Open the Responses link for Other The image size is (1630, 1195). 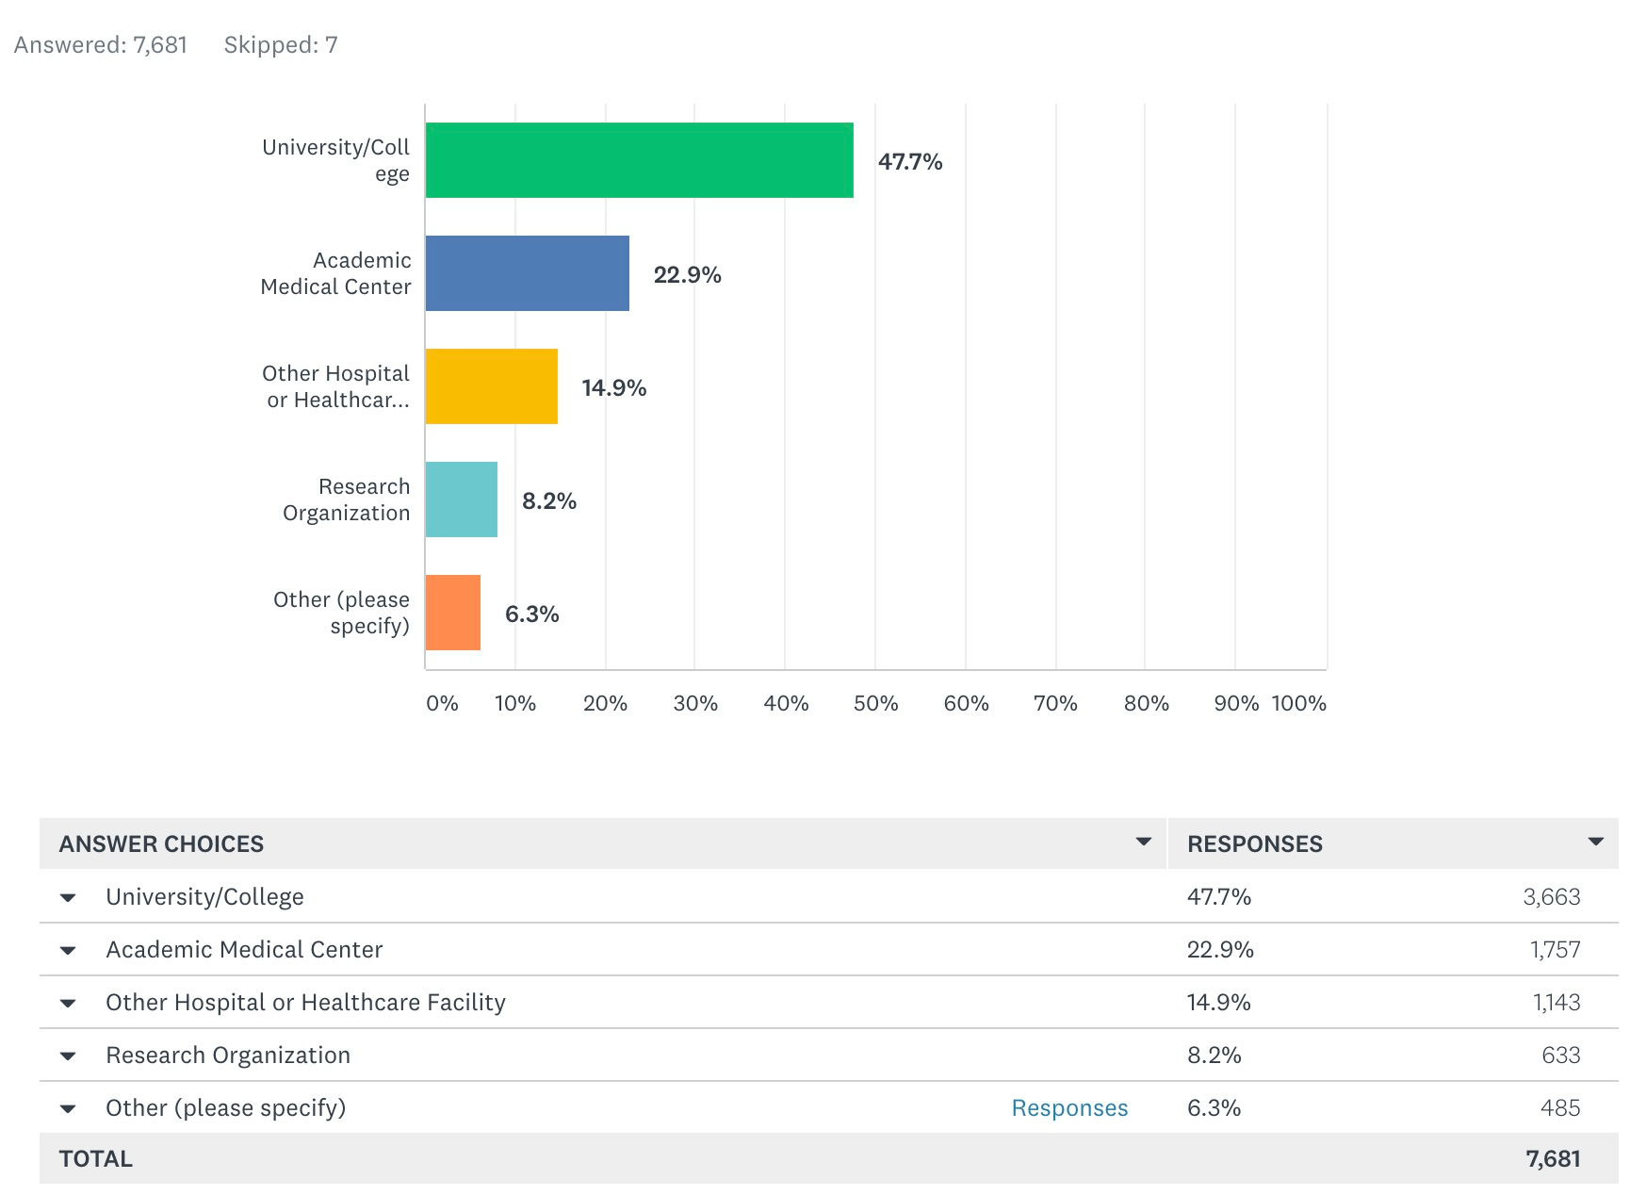[1069, 1108]
